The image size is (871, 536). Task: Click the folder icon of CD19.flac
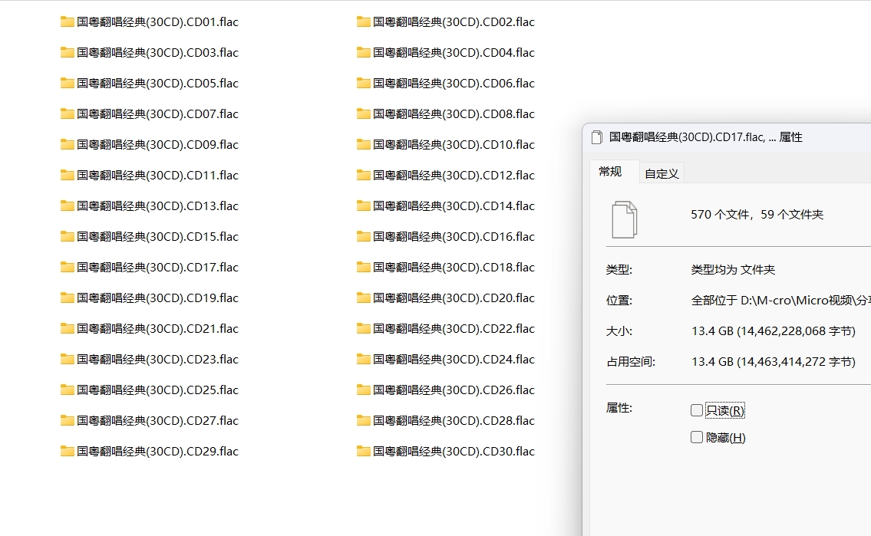click(68, 298)
